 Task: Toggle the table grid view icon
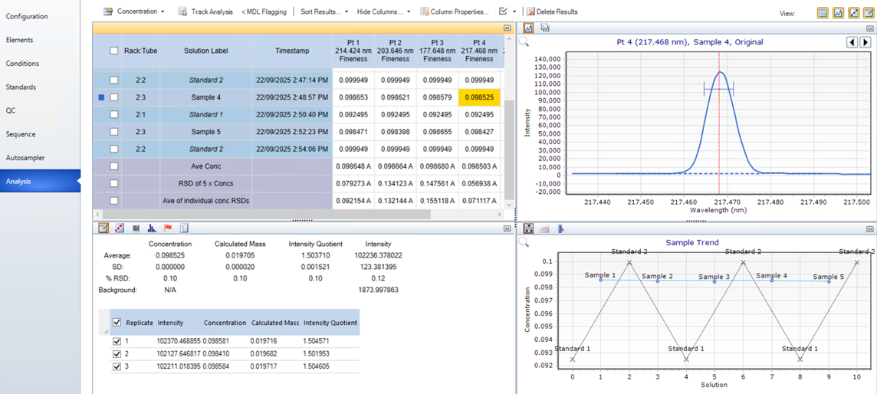point(823,13)
